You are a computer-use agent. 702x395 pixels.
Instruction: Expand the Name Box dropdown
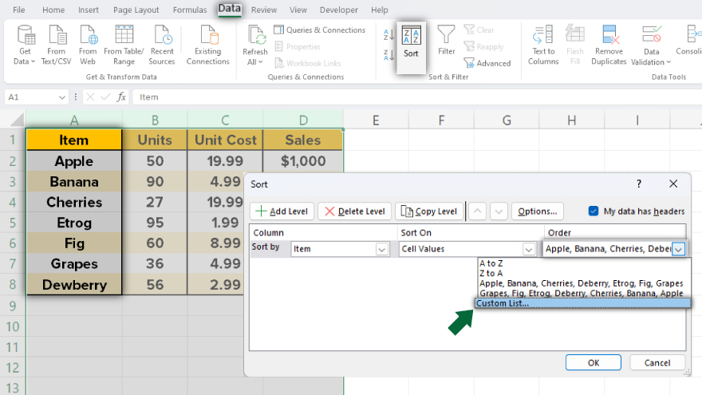coord(61,97)
